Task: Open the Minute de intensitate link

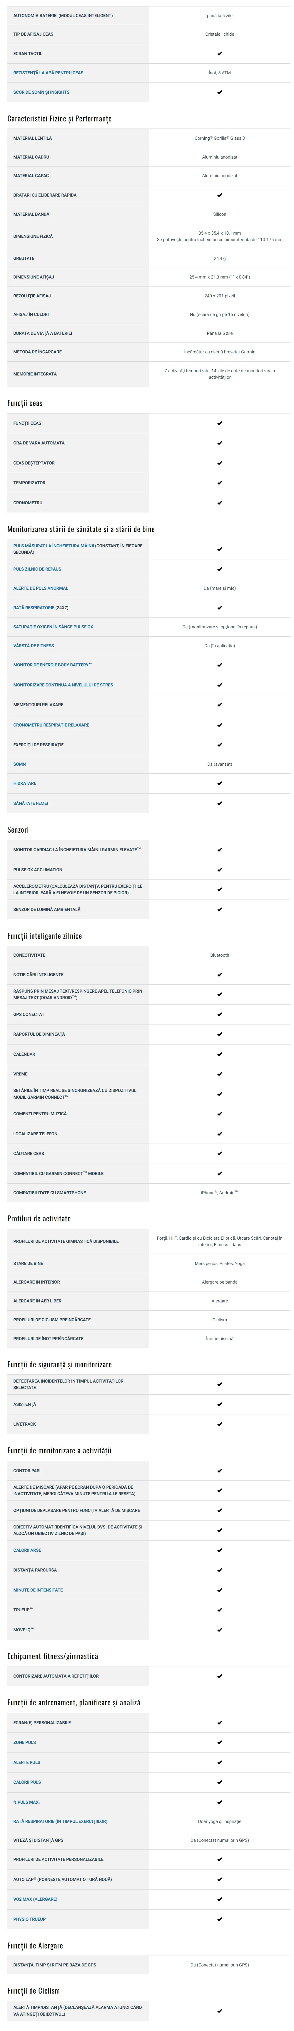Action: [x=38, y=1589]
